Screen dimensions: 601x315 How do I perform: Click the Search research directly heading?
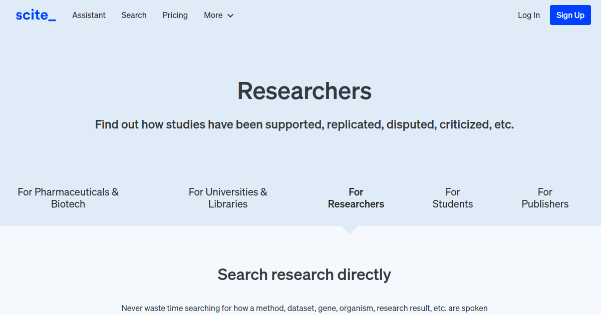tap(304, 274)
